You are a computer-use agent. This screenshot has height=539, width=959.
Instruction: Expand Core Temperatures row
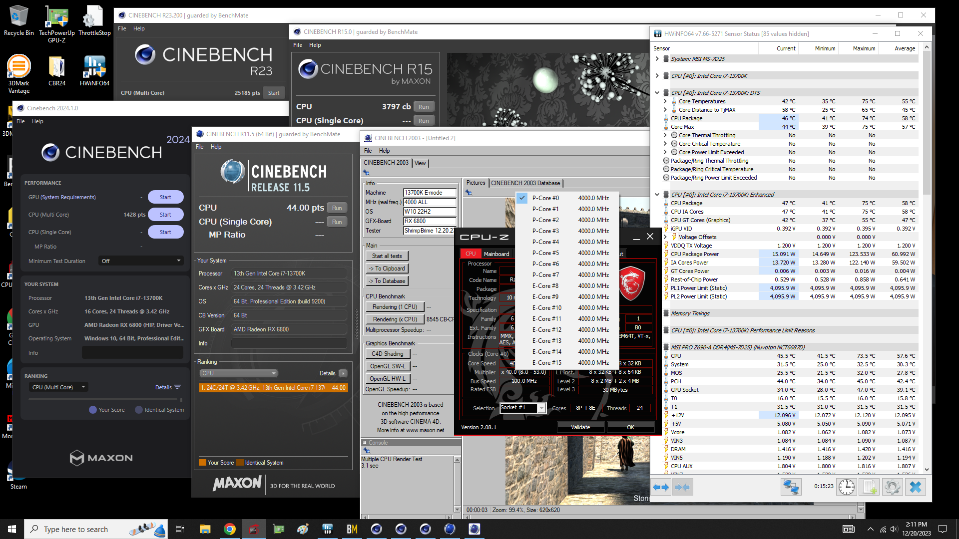pyautogui.click(x=665, y=101)
